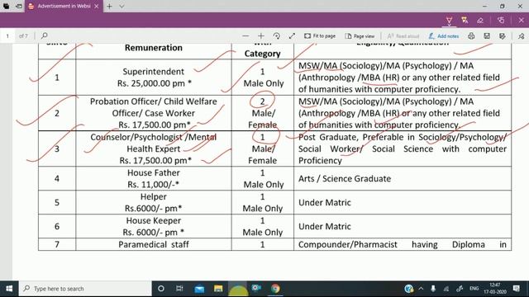Click the 'Helper' cell text

[154, 196]
